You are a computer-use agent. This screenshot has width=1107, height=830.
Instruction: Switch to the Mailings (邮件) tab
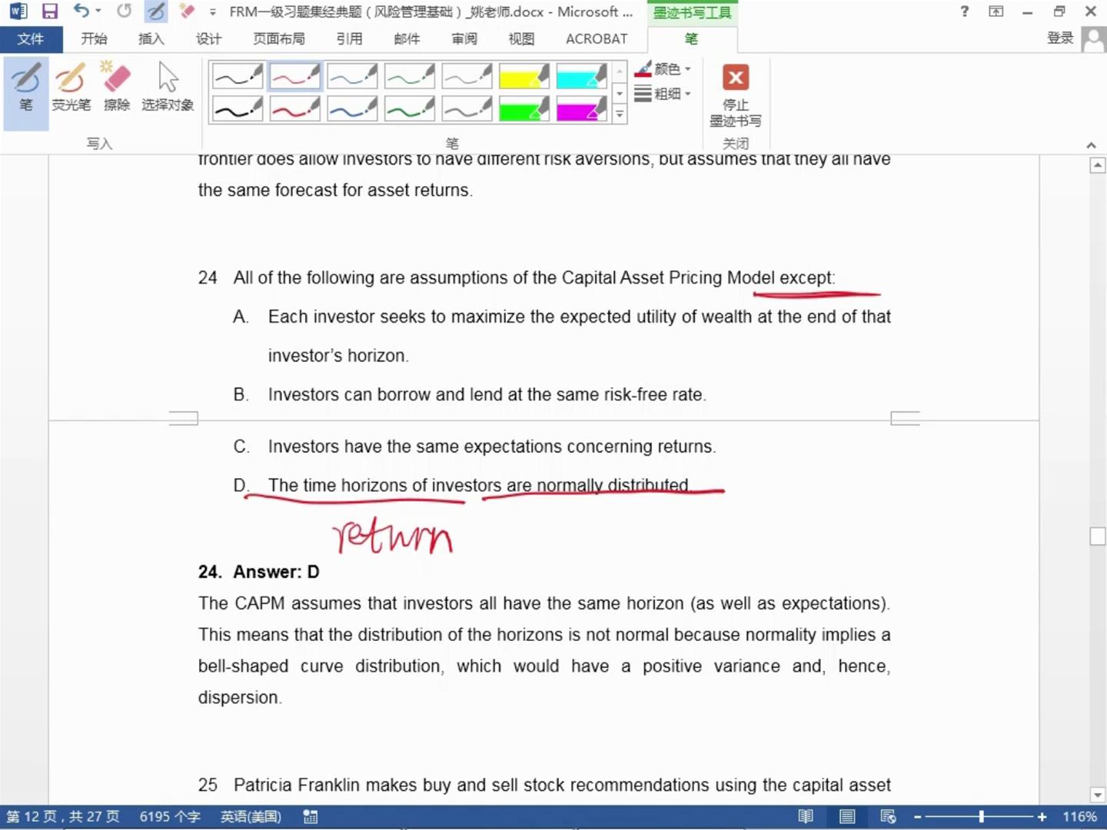point(407,39)
